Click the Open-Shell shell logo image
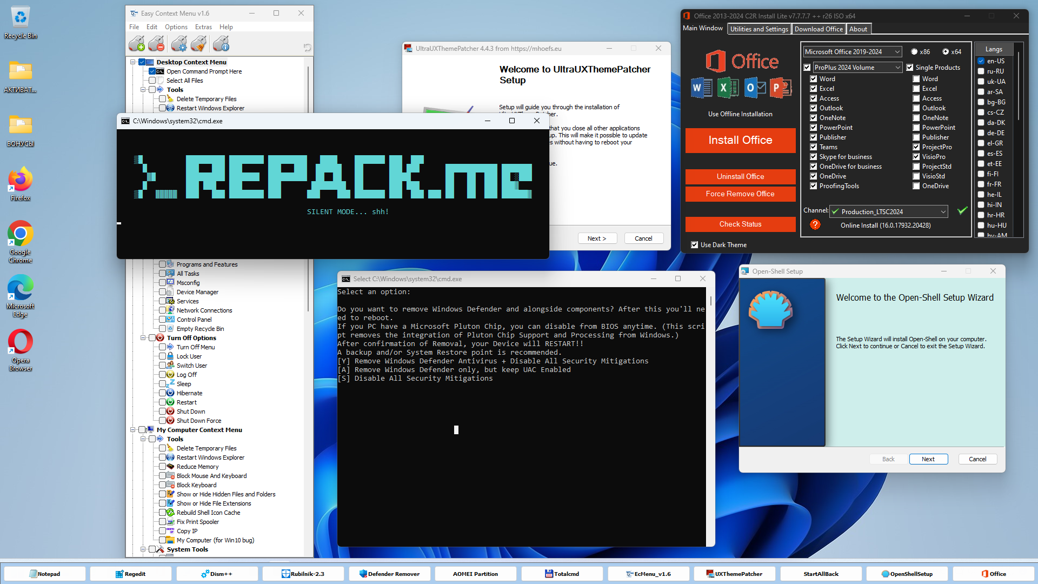The height and width of the screenshot is (584, 1038). click(x=770, y=310)
